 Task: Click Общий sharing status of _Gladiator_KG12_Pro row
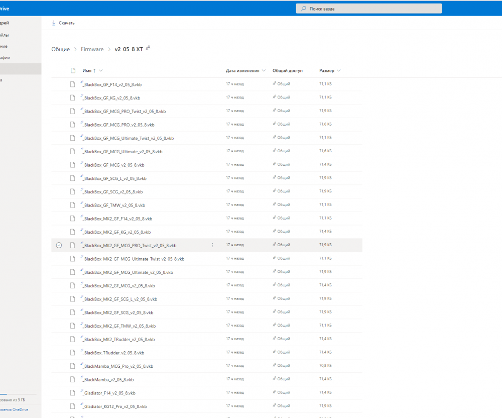tap(282, 406)
